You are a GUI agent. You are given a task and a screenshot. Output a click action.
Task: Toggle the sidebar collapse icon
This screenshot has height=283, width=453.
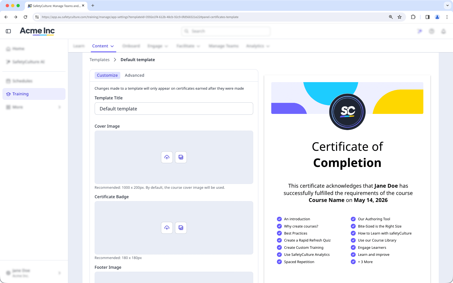[x=8, y=31]
